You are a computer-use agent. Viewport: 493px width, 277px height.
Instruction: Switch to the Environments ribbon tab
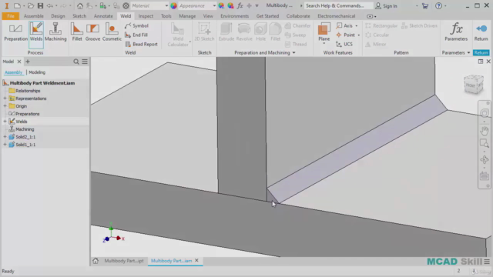(x=234, y=16)
